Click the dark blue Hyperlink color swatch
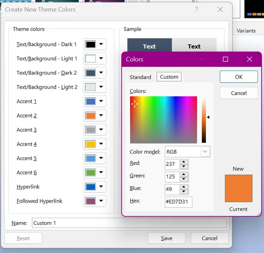The width and height of the screenshot is (264, 253). [91, 187]
